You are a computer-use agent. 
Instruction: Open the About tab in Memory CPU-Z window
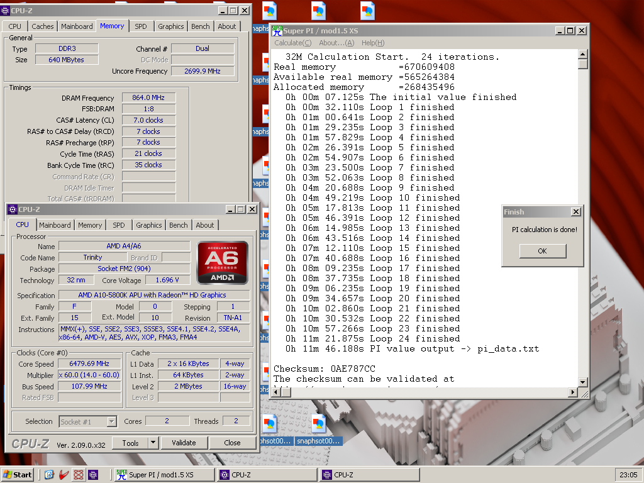point(226,26)
